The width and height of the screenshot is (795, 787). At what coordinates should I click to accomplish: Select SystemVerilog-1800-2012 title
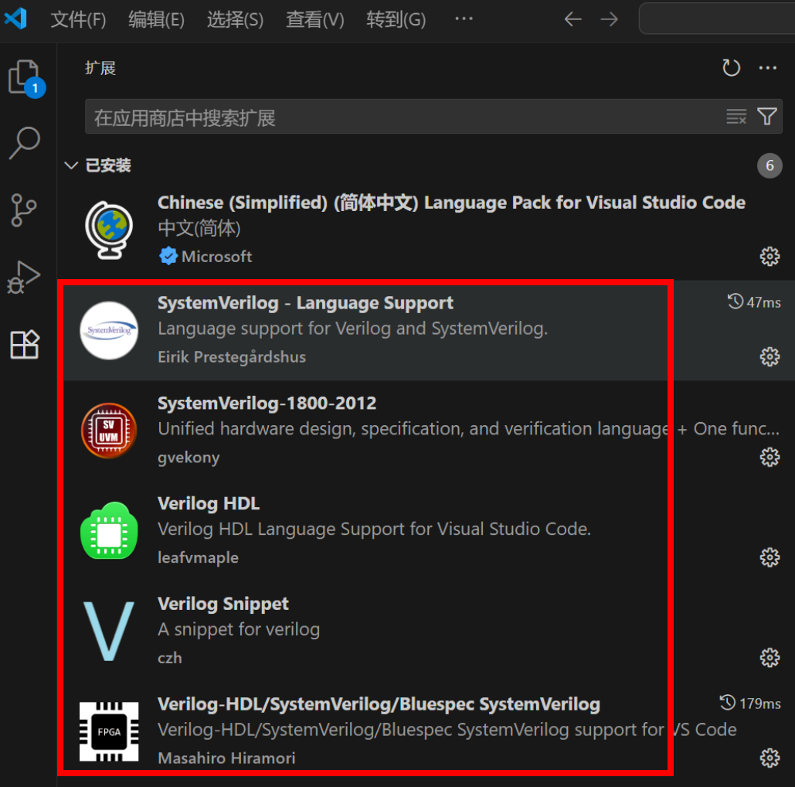(267, 404)
